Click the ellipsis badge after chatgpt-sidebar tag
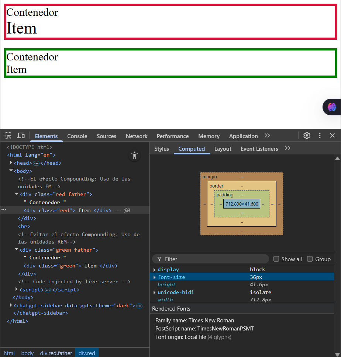Viewport: 341px width, 357px height. coord(139,306)
